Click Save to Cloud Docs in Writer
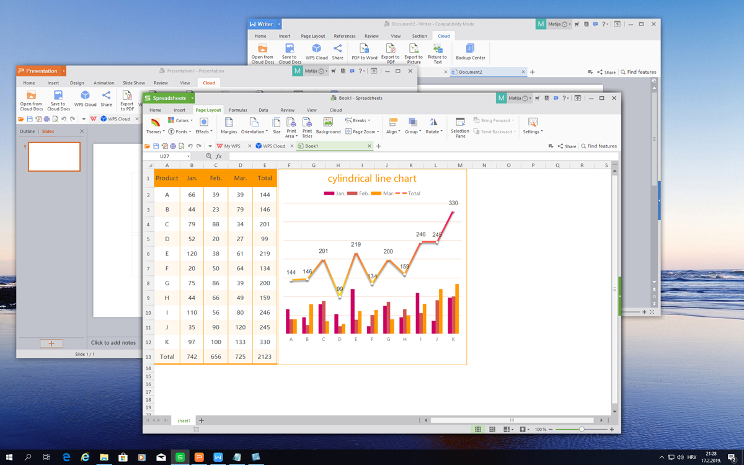This screenshot has width=744, height=465. pyautogui.click(x=290, y=53)
